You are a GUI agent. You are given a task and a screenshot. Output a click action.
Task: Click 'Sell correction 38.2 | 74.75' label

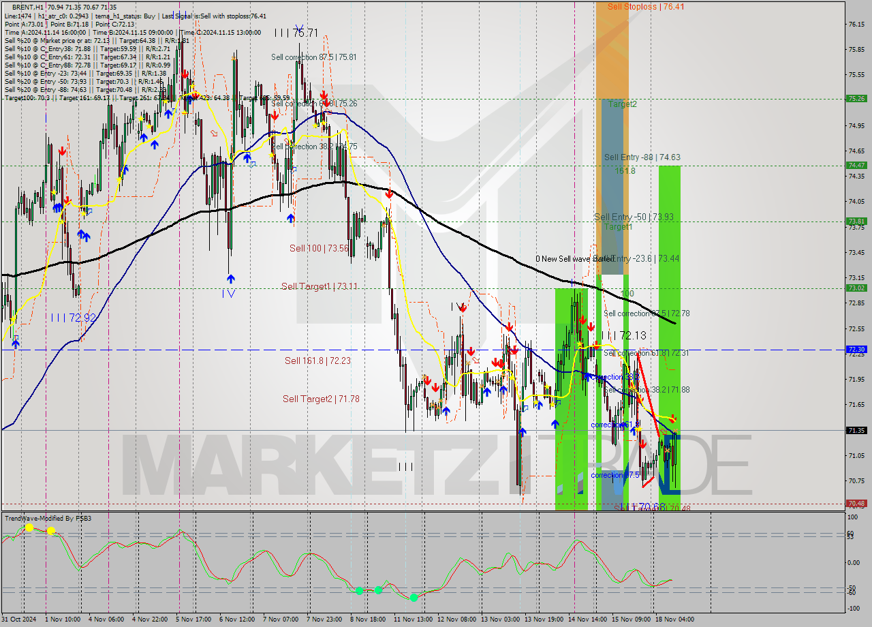(314, 147)
